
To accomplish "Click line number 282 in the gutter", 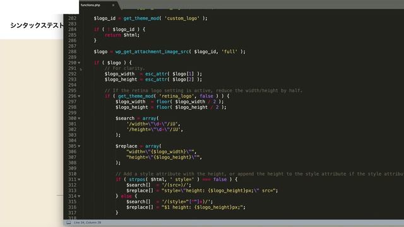I will pos(73,18).
